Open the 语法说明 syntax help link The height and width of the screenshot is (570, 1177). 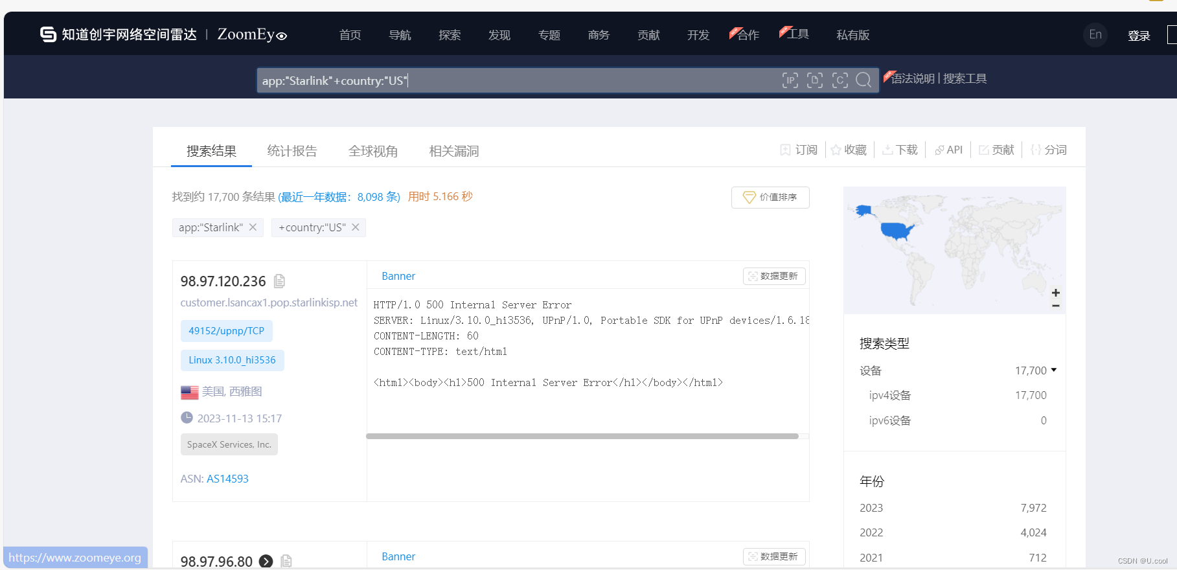click(x=913, y=78)
